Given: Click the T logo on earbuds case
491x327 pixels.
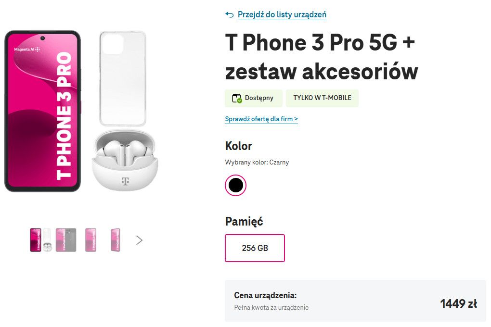Looking at the screenshot, I should click(x=126, y=181).
